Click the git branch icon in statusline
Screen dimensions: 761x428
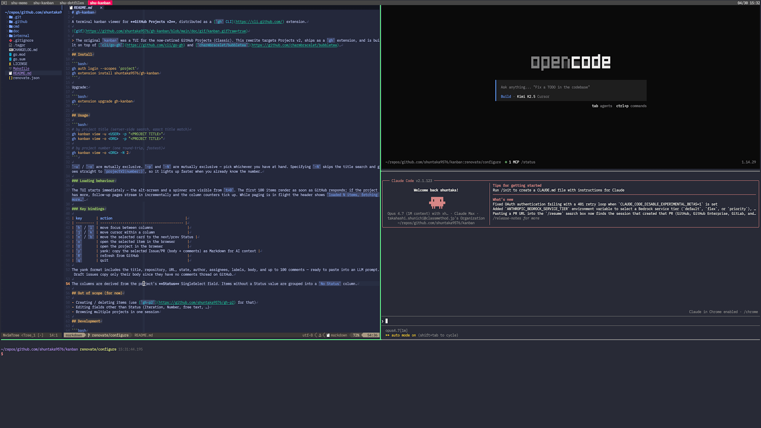(x=89, y=335)
